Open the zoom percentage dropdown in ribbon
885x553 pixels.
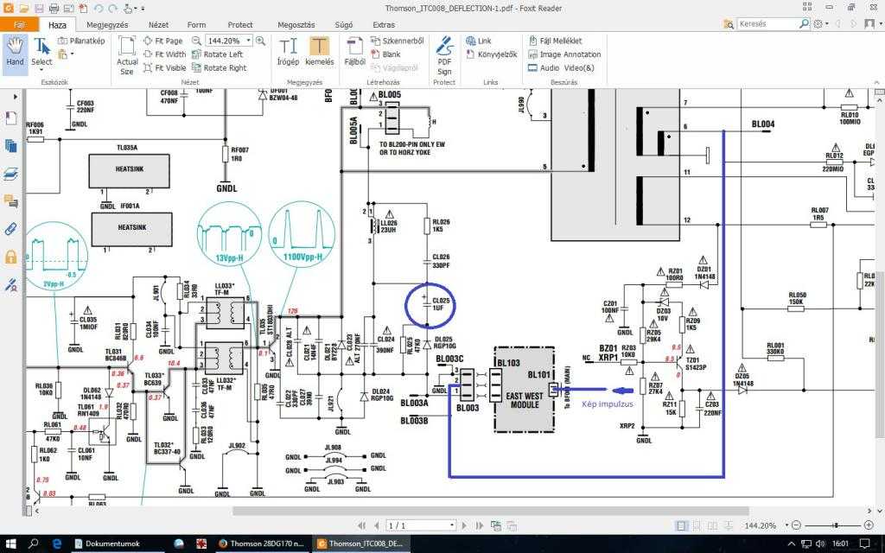click(x=248, y=41)
